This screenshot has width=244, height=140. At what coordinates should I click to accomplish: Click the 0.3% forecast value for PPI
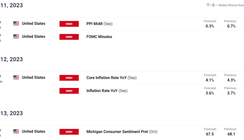tap(210, 26)
